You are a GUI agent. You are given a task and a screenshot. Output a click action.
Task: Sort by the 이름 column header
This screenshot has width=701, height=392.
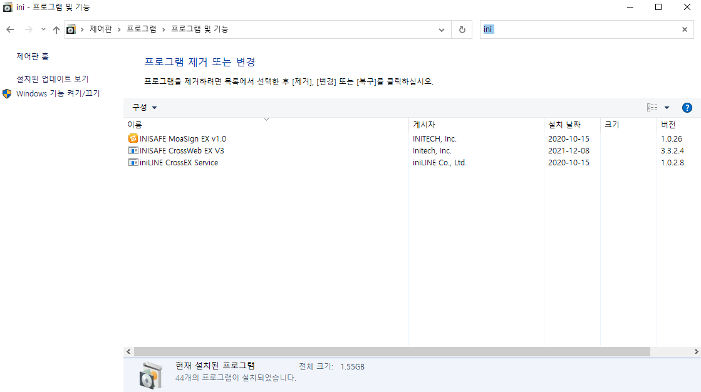[x=266, y=125]
